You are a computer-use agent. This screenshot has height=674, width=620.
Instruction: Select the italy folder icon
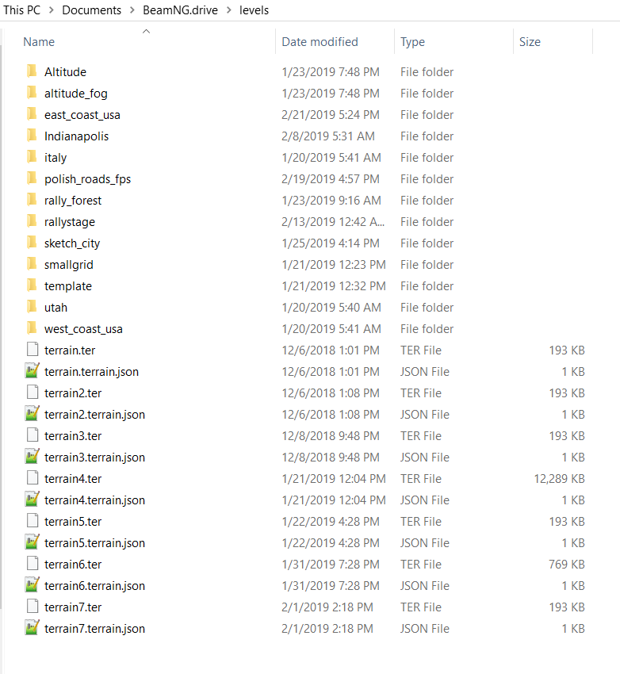pyautogui.click(x=32, y=157)
